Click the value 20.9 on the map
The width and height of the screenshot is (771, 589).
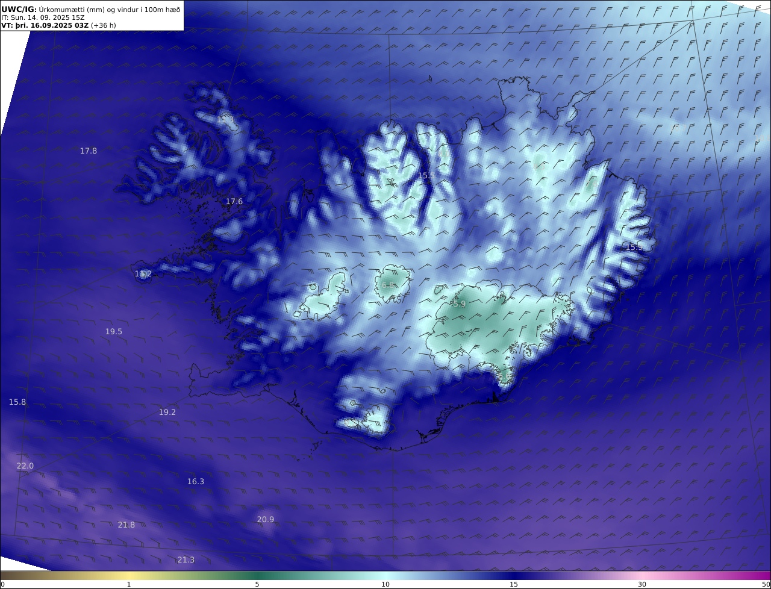pos(266,520)
